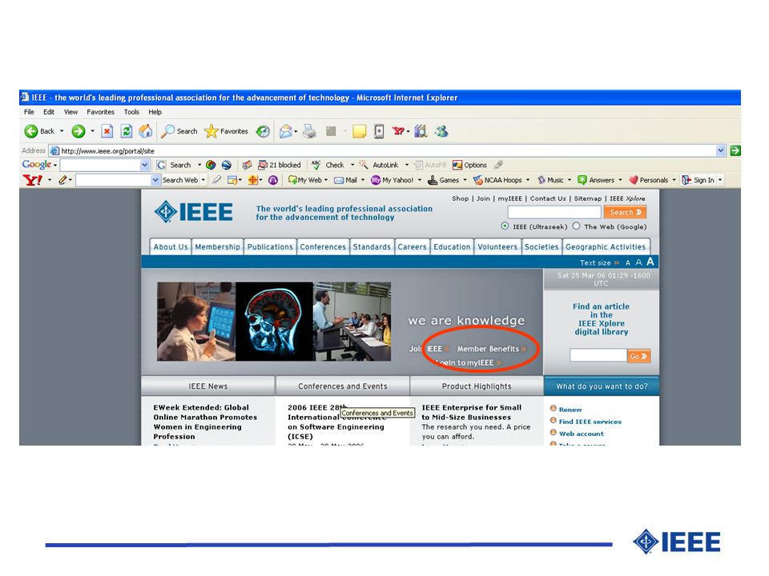Open Yahoo Music toolbar icon

542,180
